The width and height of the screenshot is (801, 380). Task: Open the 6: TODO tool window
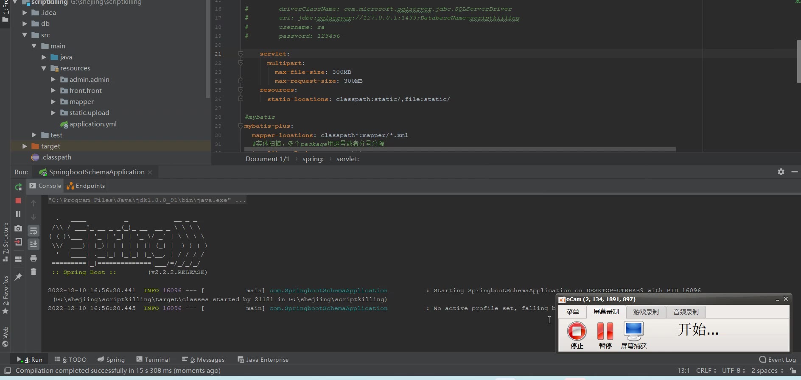pos(70,360)
